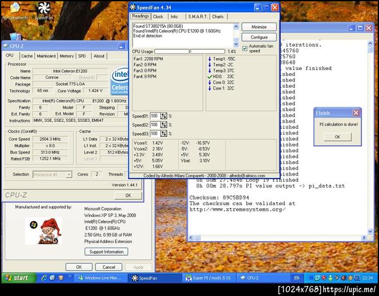
Task: Click the Speed03 value input field
Action: coord(155,134)
